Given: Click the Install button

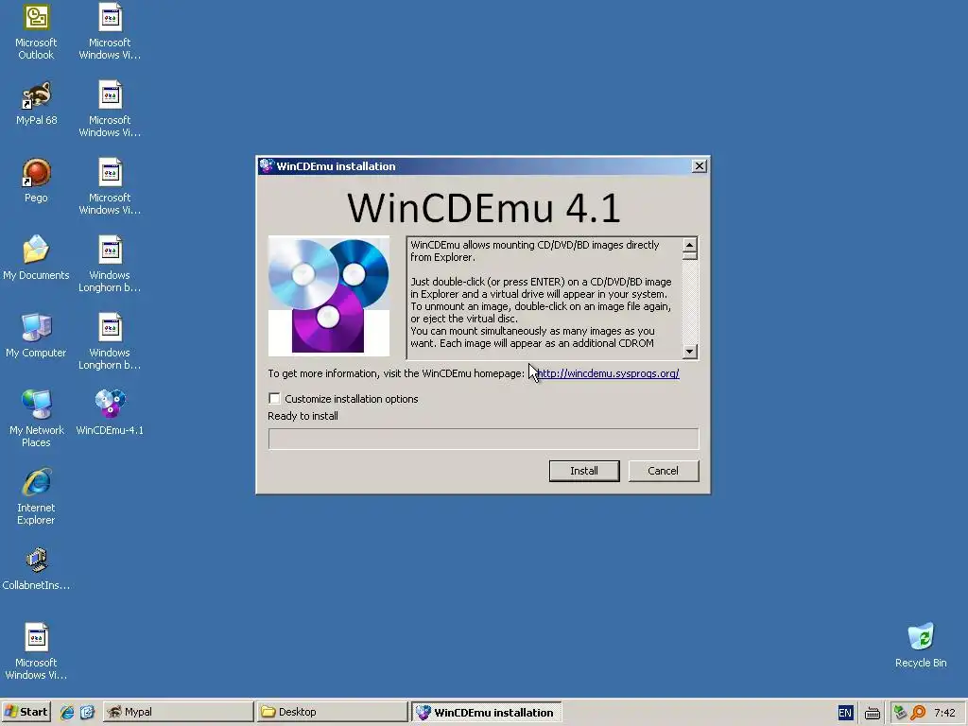Looking at the screenshot, I should (584, 471).
